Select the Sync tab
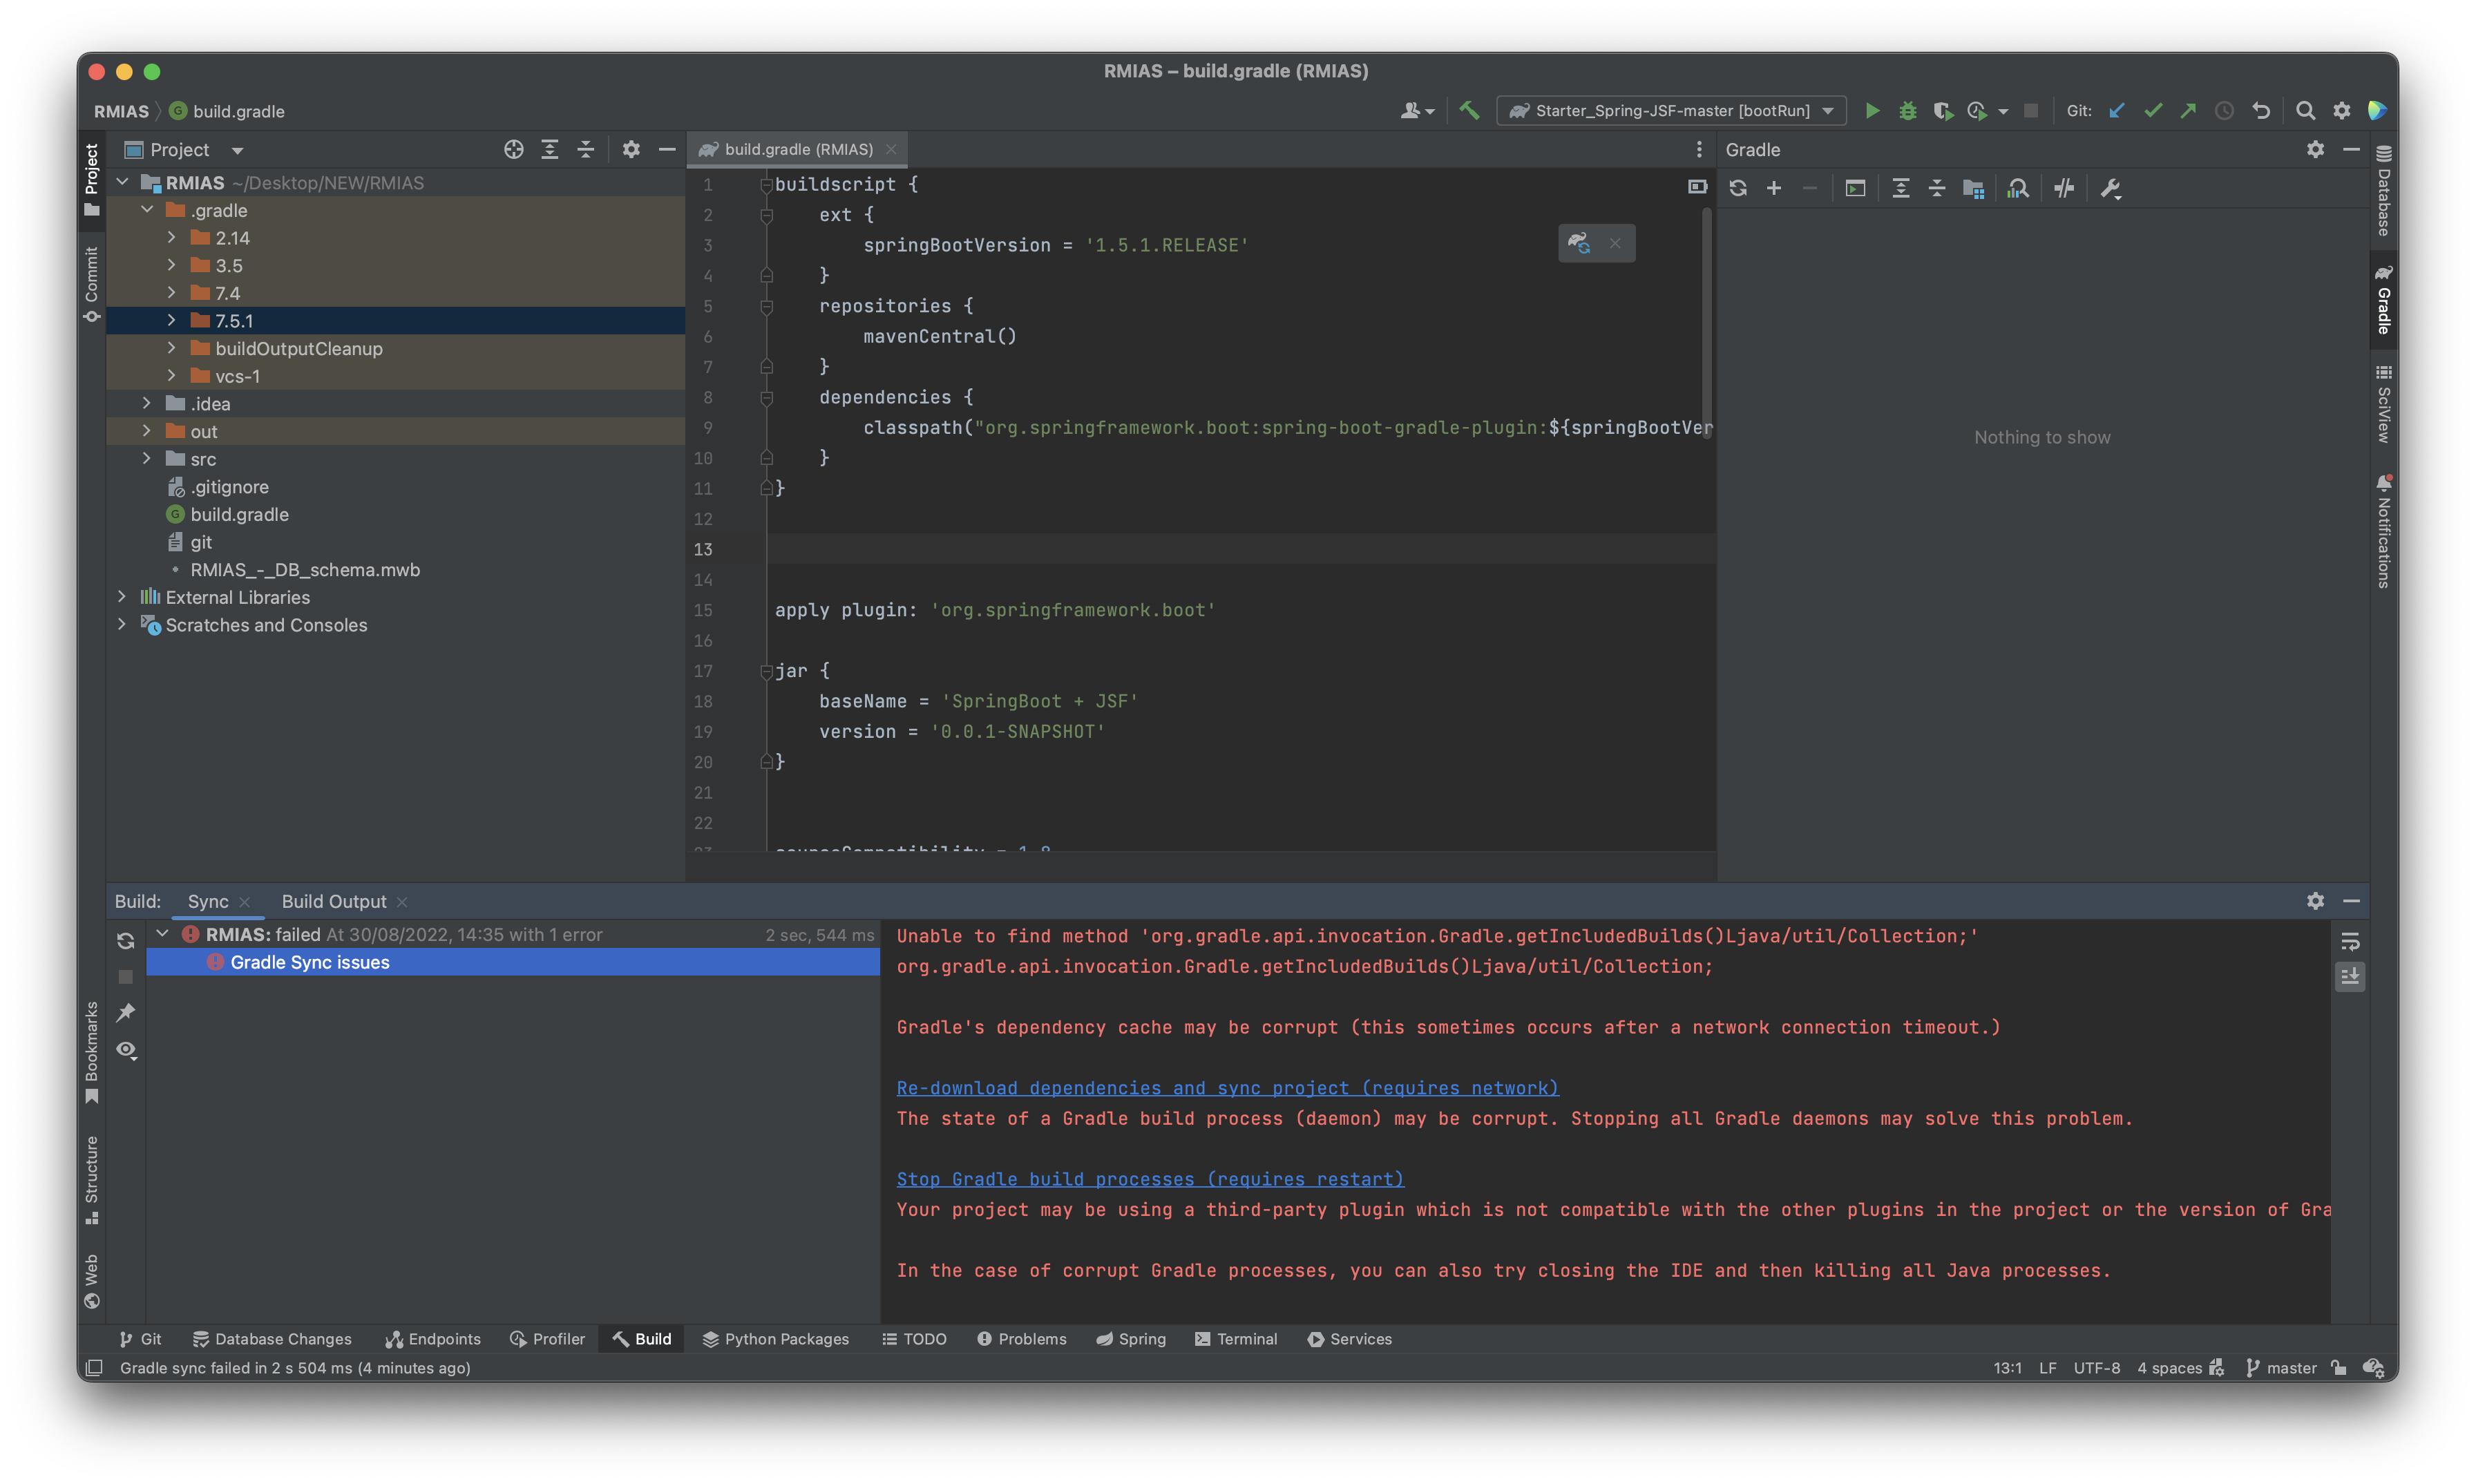2476x1484 pixels. [x=208, y=901]
